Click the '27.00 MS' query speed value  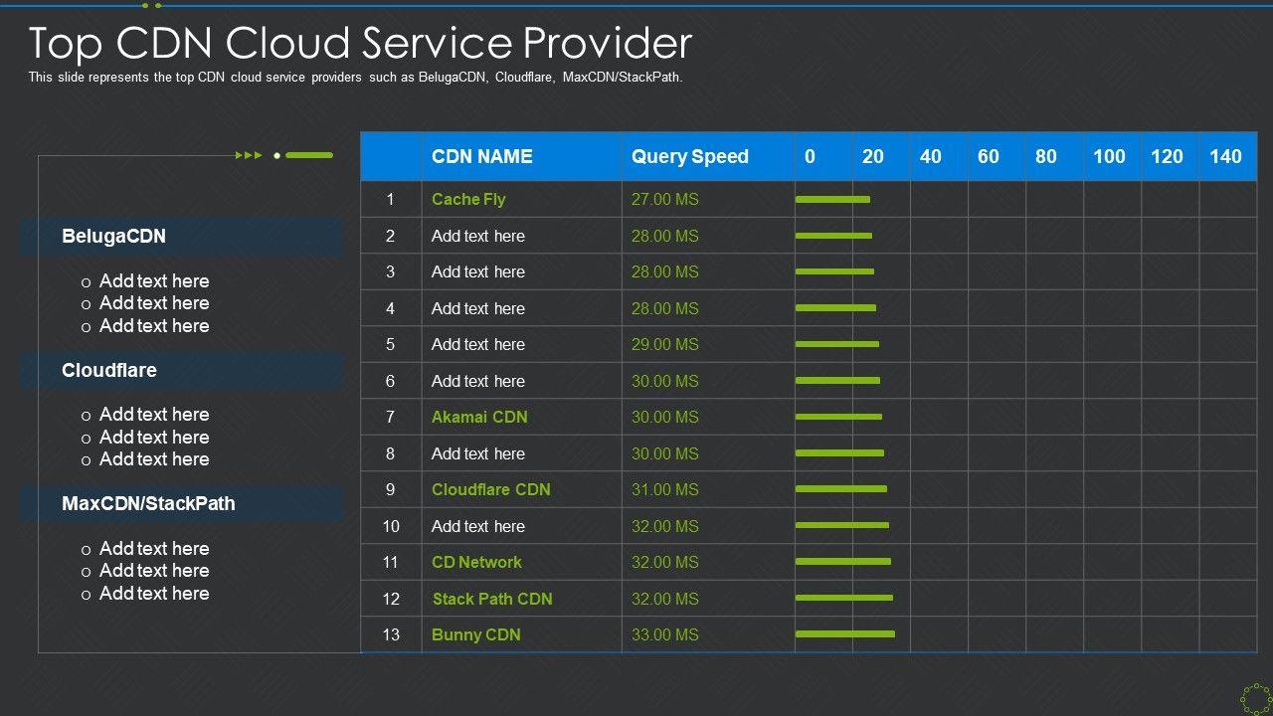pyautogui.click(x=665, y=199)
